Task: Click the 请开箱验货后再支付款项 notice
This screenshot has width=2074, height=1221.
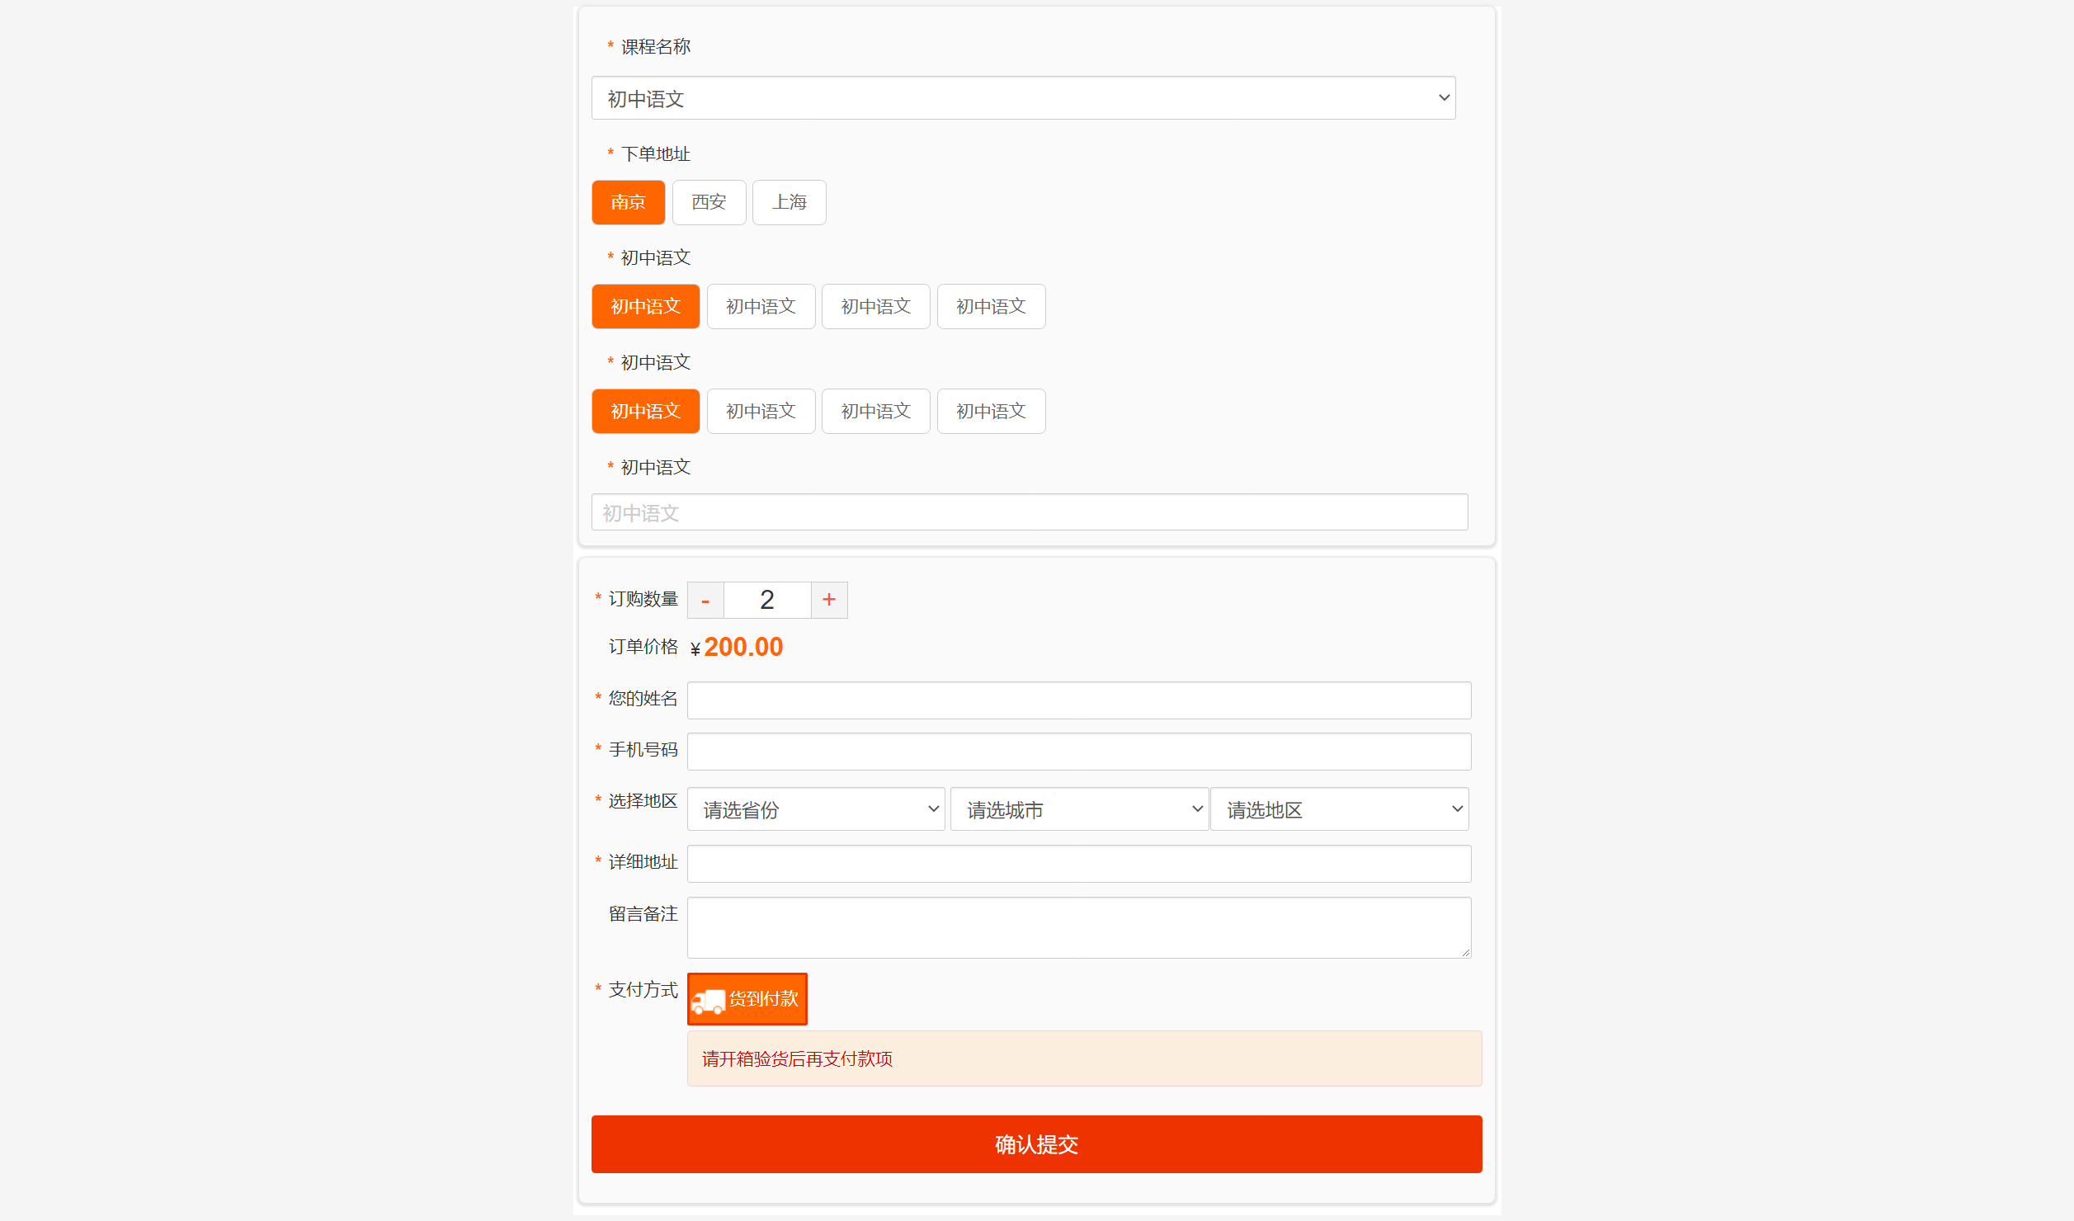Action: (1084, 1058)
